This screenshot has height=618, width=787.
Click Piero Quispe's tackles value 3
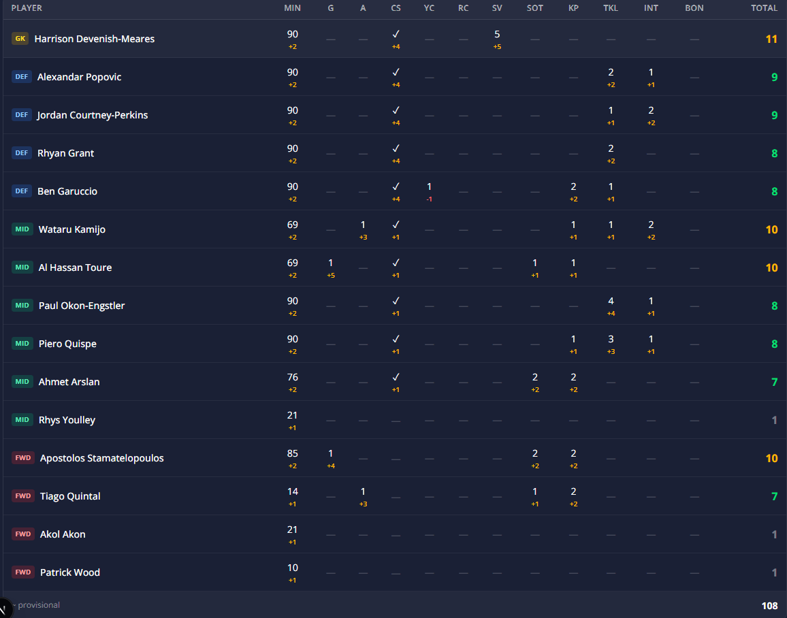point(611,339)
